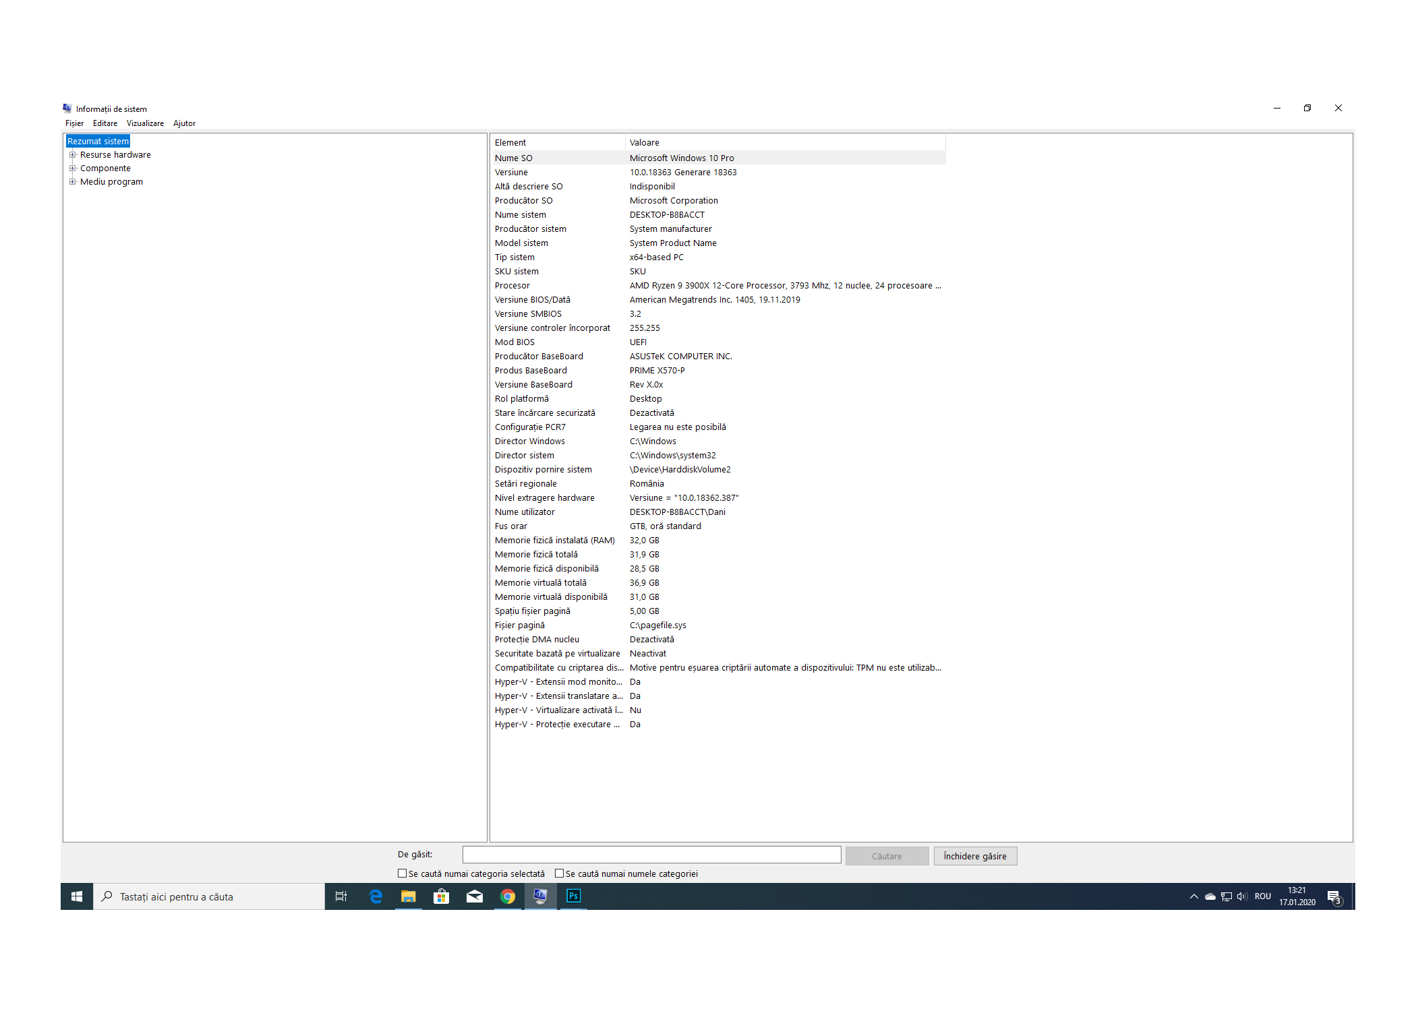Click the taskbar search box
1416x1011 pixels.
209,896
